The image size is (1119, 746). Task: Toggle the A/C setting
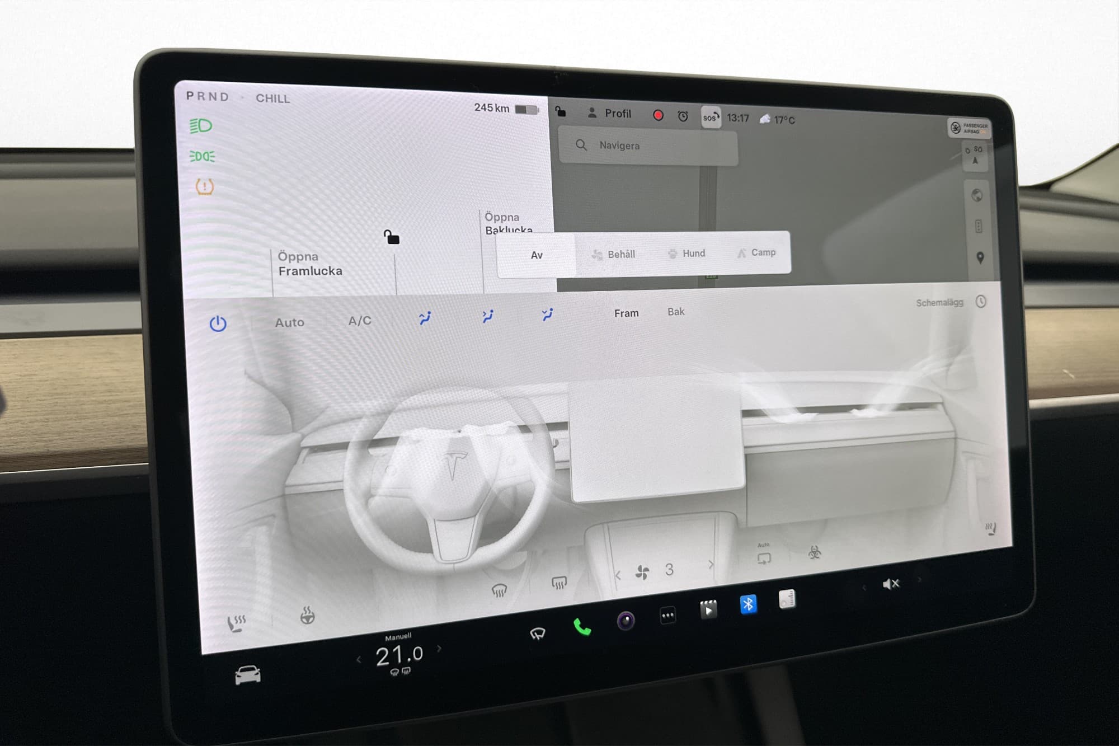pyautogui.click(x=359, y=321)
